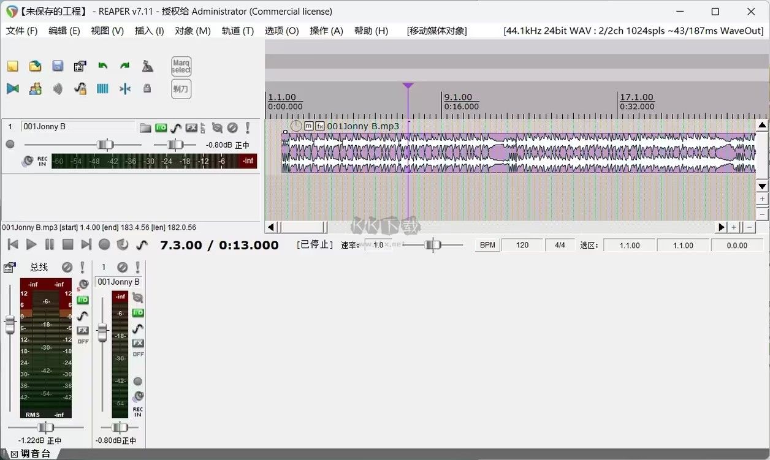Click the Play transport button

coord(31,245)
